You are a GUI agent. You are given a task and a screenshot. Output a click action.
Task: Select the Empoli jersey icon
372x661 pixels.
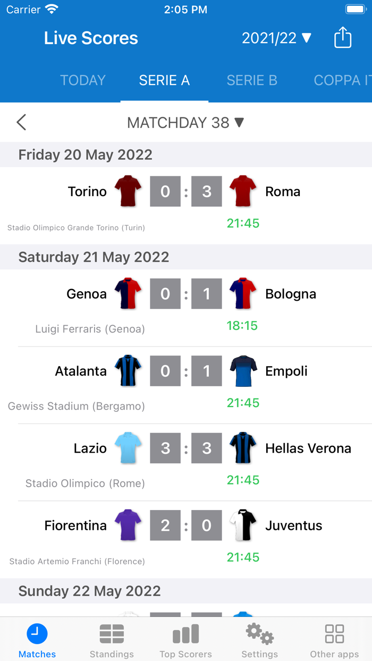(243, 371)
